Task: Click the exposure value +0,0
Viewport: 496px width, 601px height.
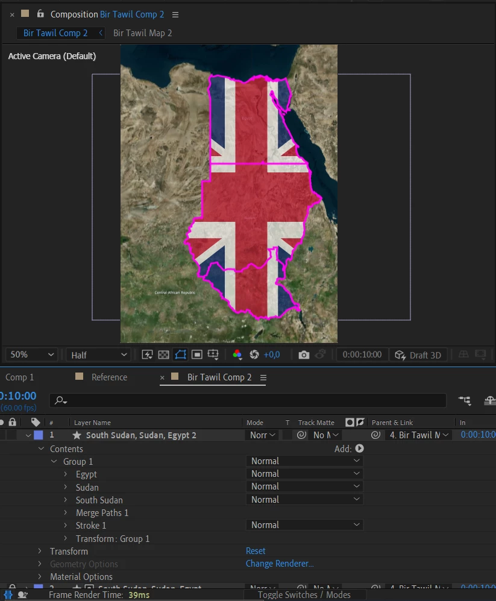Action: tap(272, 355)
